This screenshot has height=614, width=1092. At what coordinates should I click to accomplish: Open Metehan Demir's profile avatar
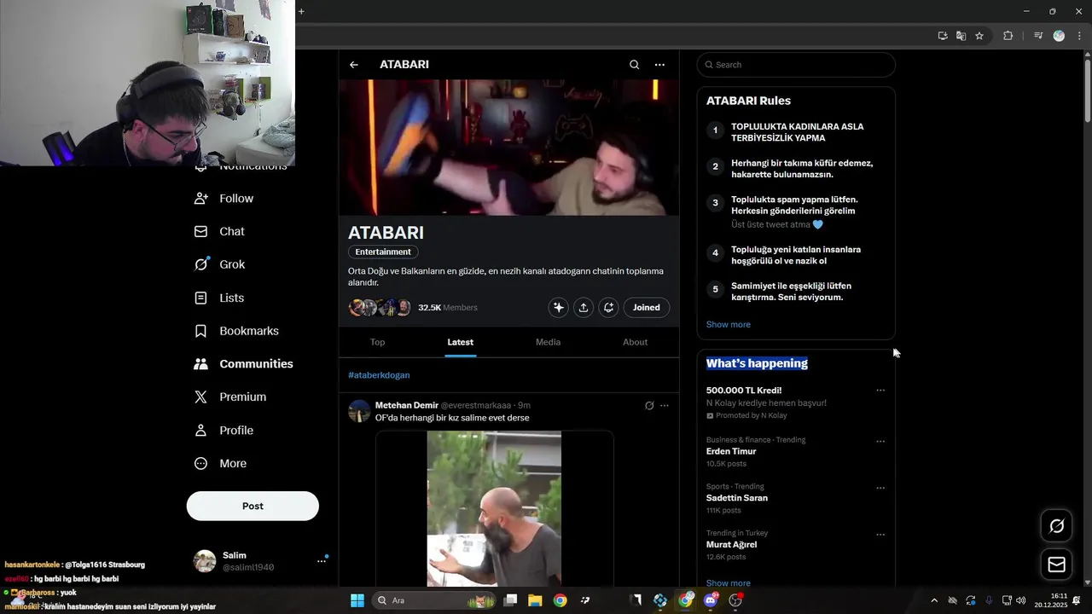point(359,411)
